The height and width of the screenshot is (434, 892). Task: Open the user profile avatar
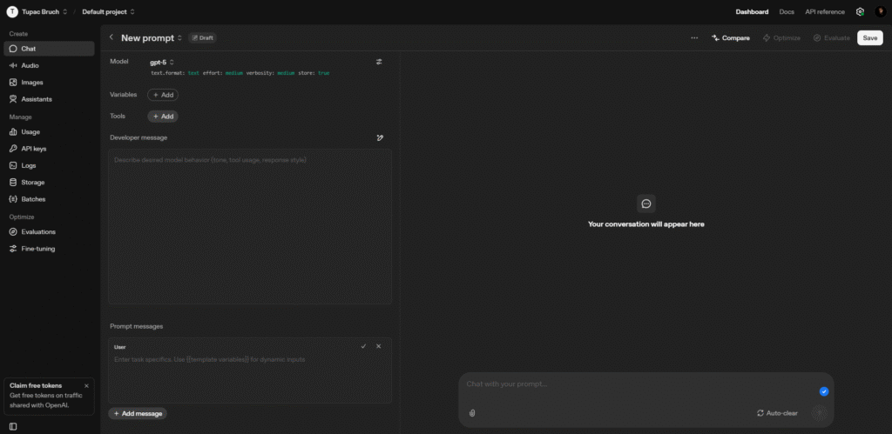[880, 12]
